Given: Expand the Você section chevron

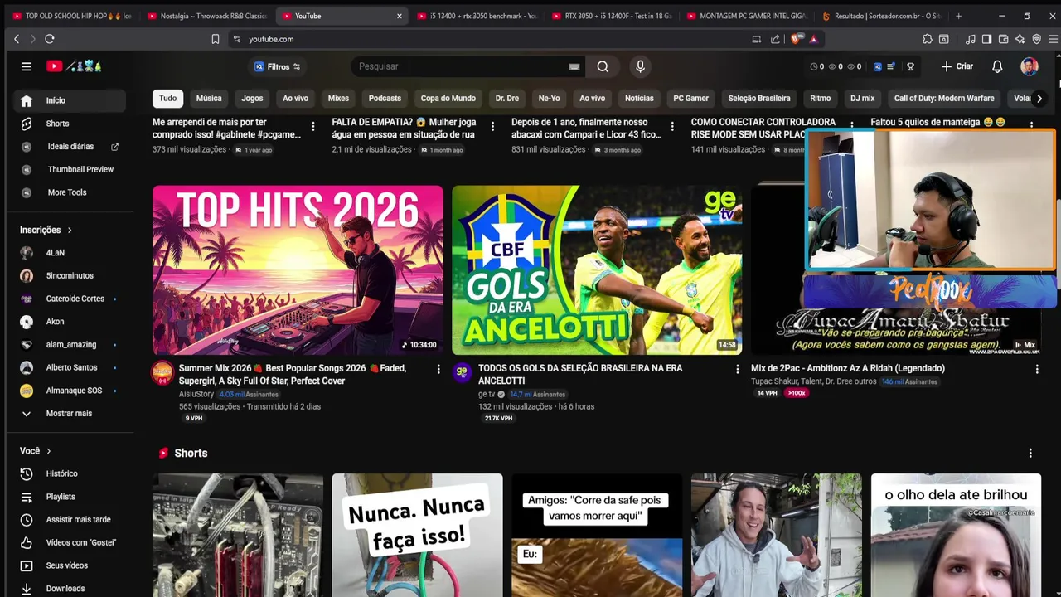Looking at the screenshot, I should click(48, 451).
